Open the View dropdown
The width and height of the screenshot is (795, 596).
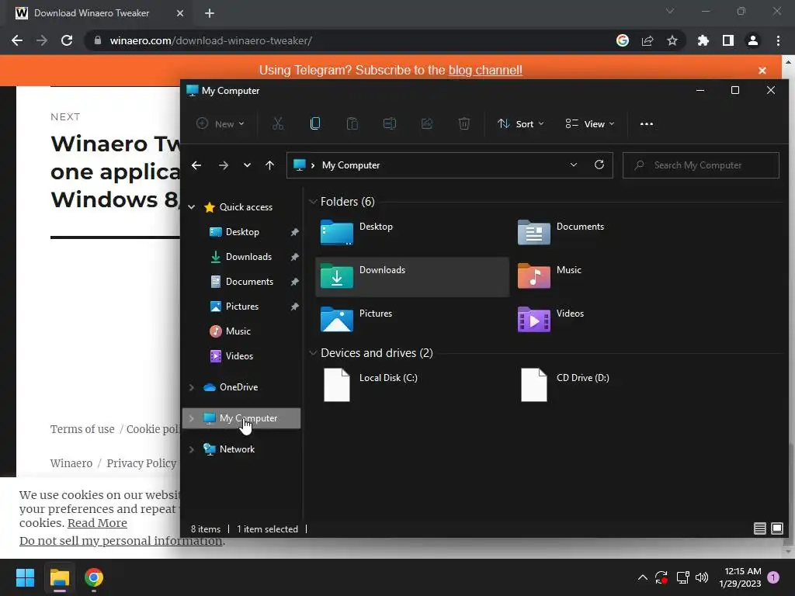click(x=590, y=123)
